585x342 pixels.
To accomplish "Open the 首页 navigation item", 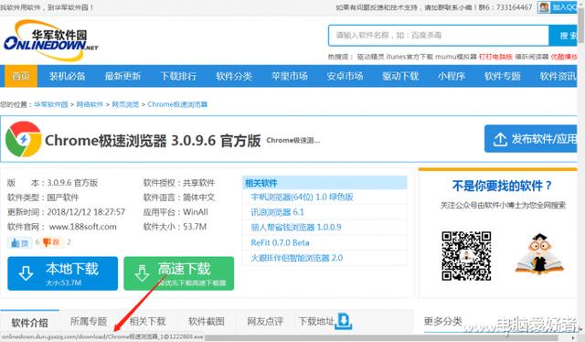I will coord(21,76).
